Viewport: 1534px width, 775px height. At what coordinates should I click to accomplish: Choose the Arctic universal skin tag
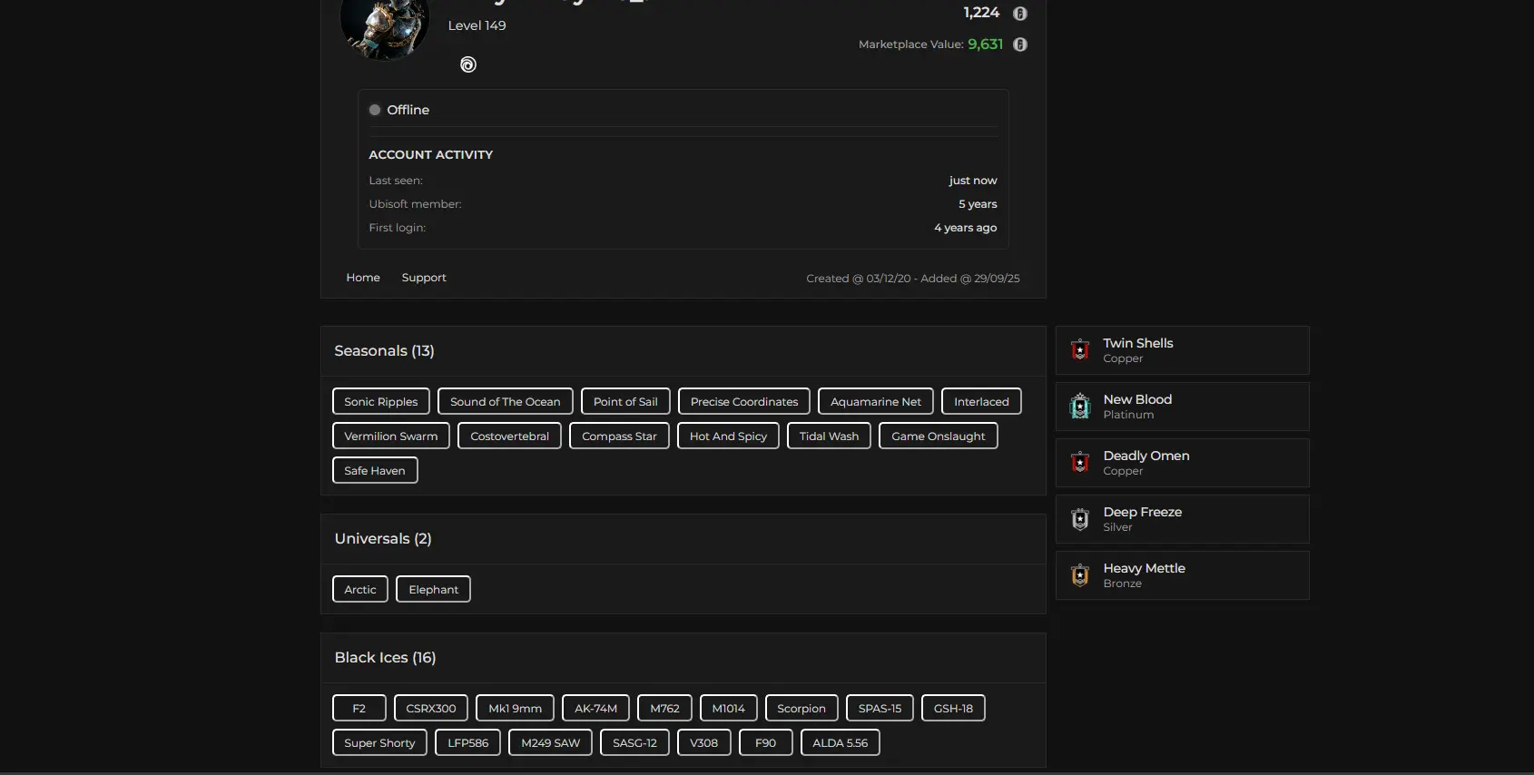click(359, 590)
